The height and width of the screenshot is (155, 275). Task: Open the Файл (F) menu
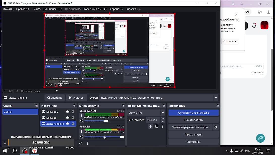[x=8, y=9]
